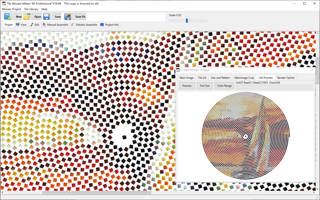Viewport: 320px width, 200px height.
Task: Open the Manual Assemble hand tab
Action: pos(55,25)
